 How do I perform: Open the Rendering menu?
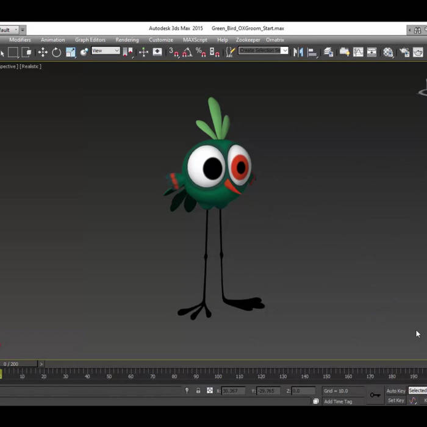coord(127,40)
